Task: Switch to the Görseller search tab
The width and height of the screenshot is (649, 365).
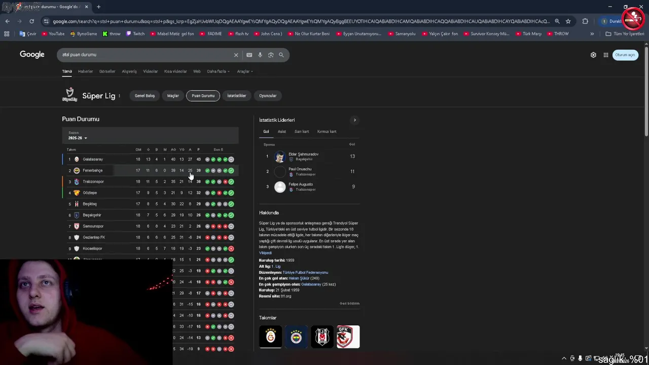Action: (x=107, y=71)
